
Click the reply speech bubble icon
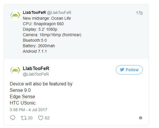(x=13, y=118)
